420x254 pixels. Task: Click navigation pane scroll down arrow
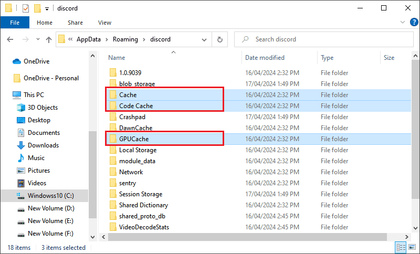click(93, 237)
